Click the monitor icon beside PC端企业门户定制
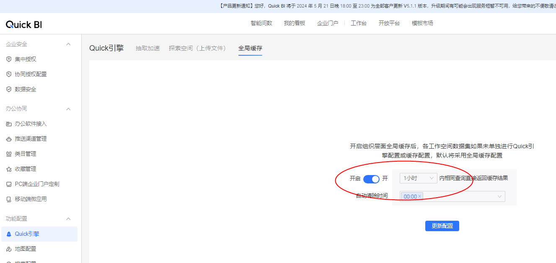 9,184
